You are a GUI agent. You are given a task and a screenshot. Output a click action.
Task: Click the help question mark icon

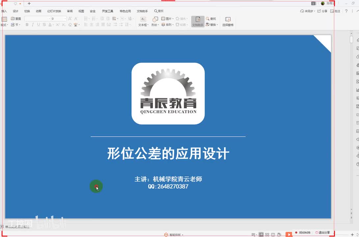tap(346, 11)
